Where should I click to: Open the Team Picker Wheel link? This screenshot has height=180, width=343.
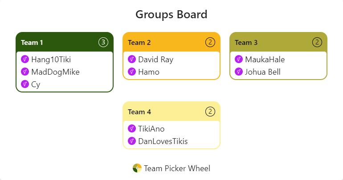point(177,168)
